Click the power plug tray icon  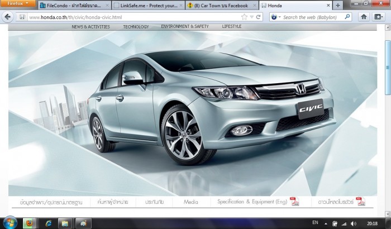(x=335, y=223)
